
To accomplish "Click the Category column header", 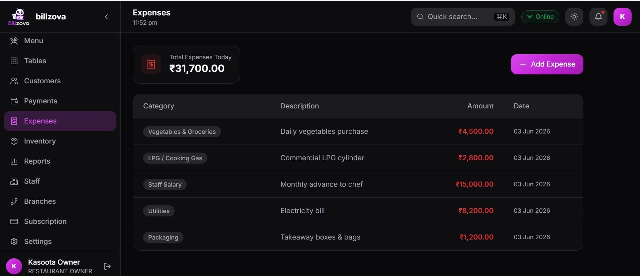I will click(x=159, y=106).
